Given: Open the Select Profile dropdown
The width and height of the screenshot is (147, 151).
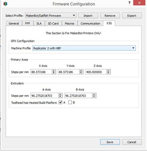Looking at the screenshot, I should (51, 16).
